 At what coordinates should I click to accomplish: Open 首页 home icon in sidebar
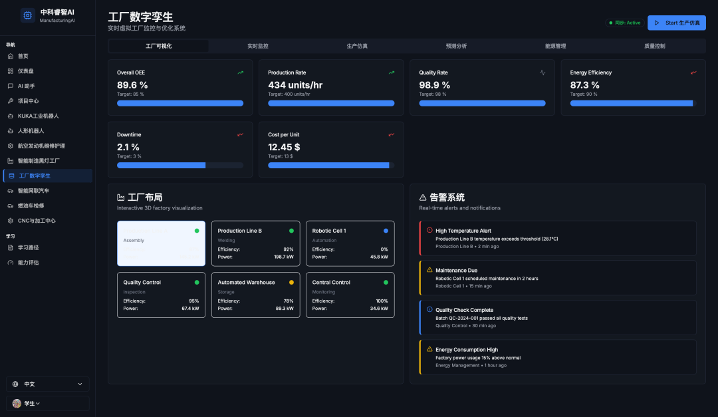(x=11, y=56)
